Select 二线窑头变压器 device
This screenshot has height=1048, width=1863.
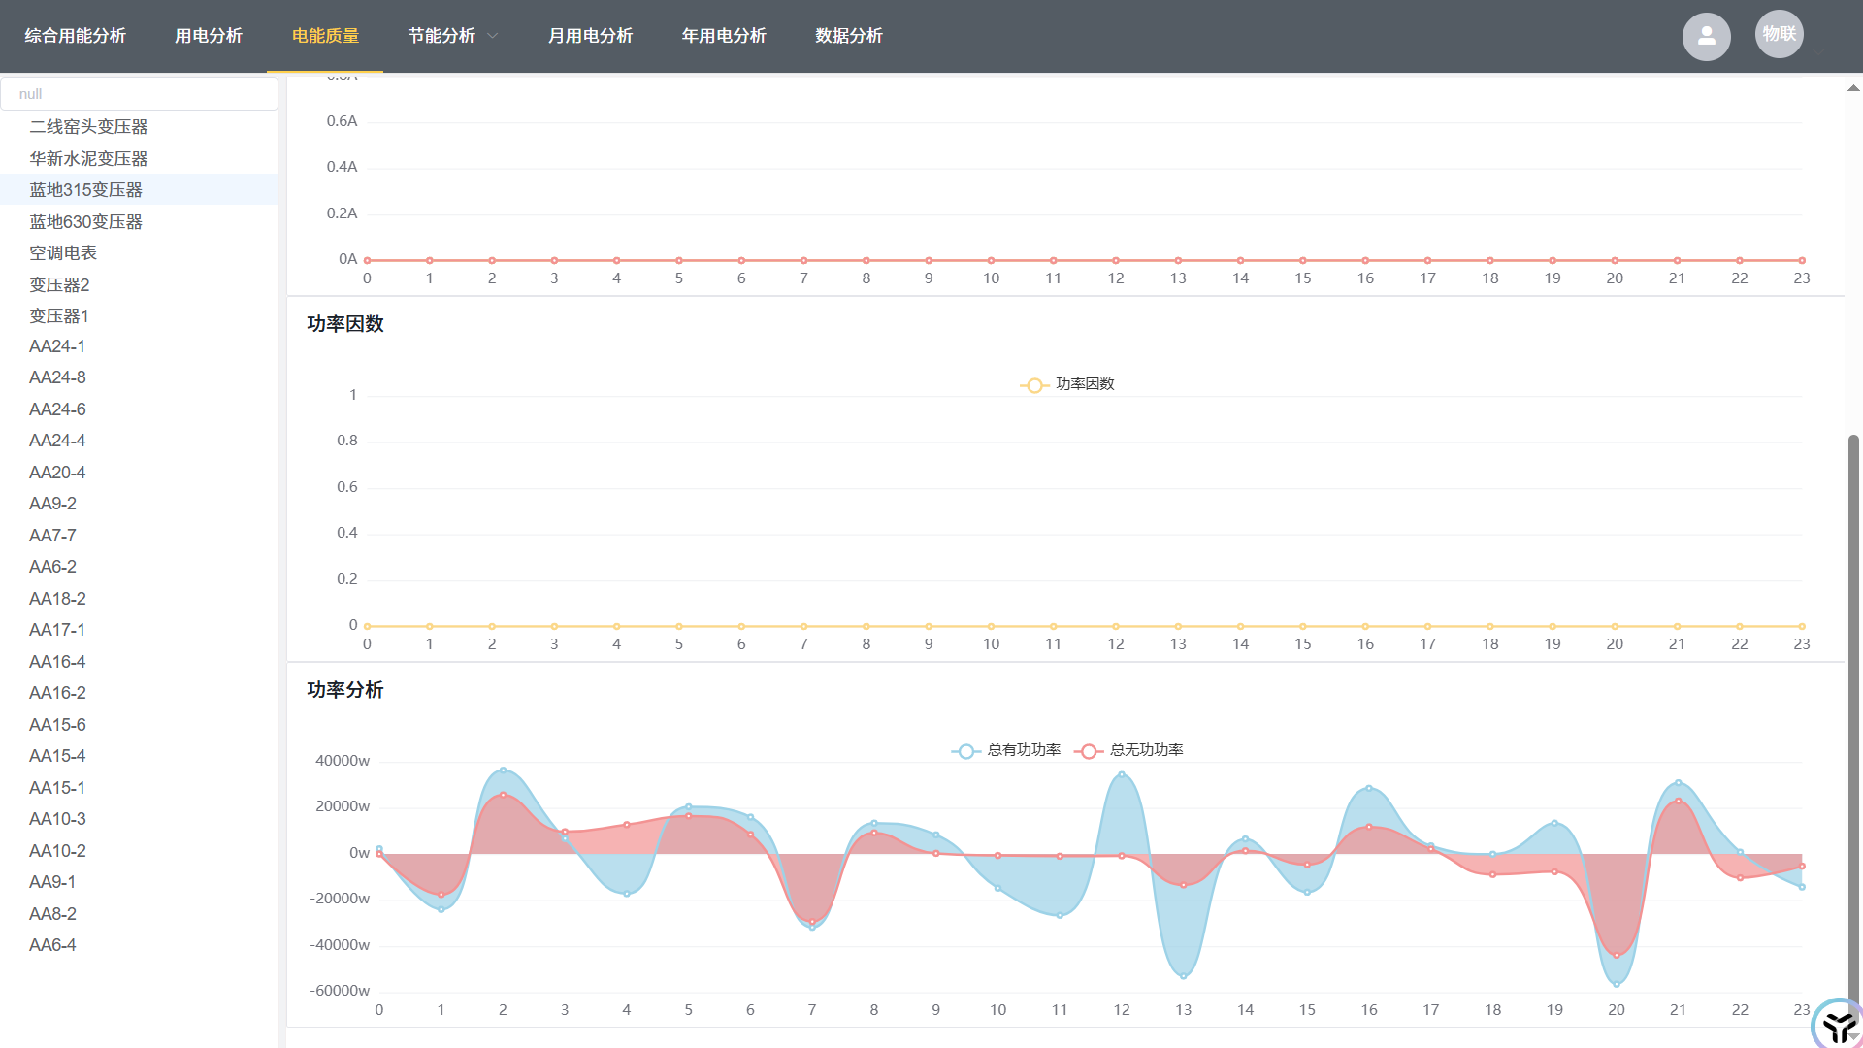coord(88,127)
